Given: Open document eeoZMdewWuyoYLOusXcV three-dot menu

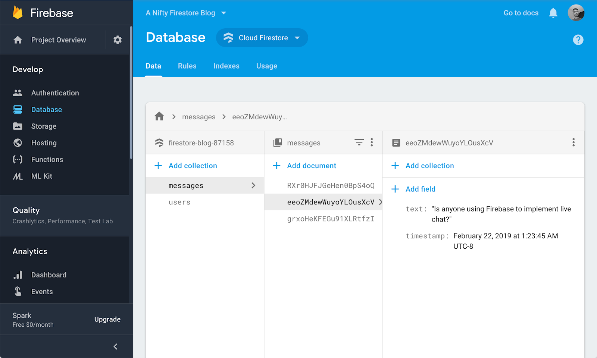Looking at the screenshot, I should [x=573, y=142].
